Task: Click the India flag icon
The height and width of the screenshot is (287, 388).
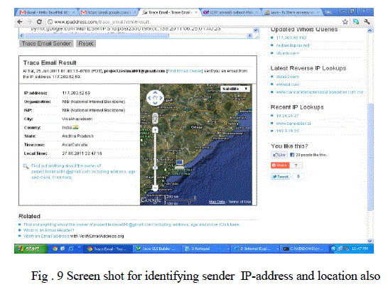Action: point(75,127)
